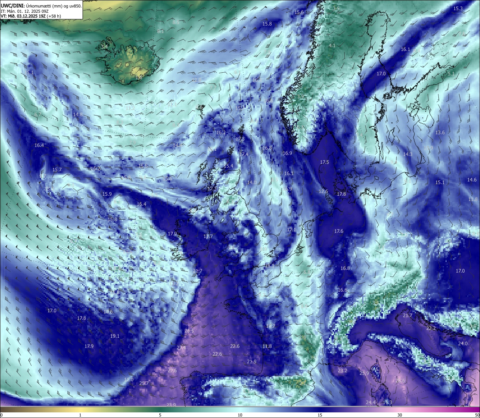Click the map value label "14.0"
Image resolution: width=480 pixels, height=418 pixels.
coord(252,182)
